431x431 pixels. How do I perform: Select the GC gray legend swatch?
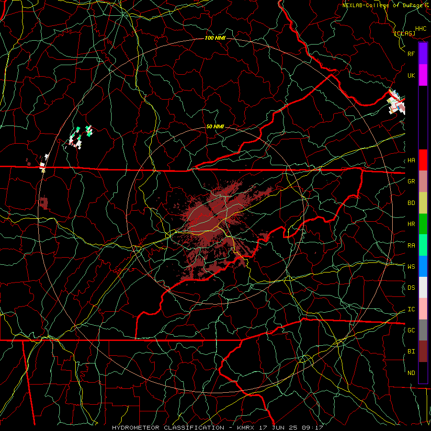[x=423, y=330]
